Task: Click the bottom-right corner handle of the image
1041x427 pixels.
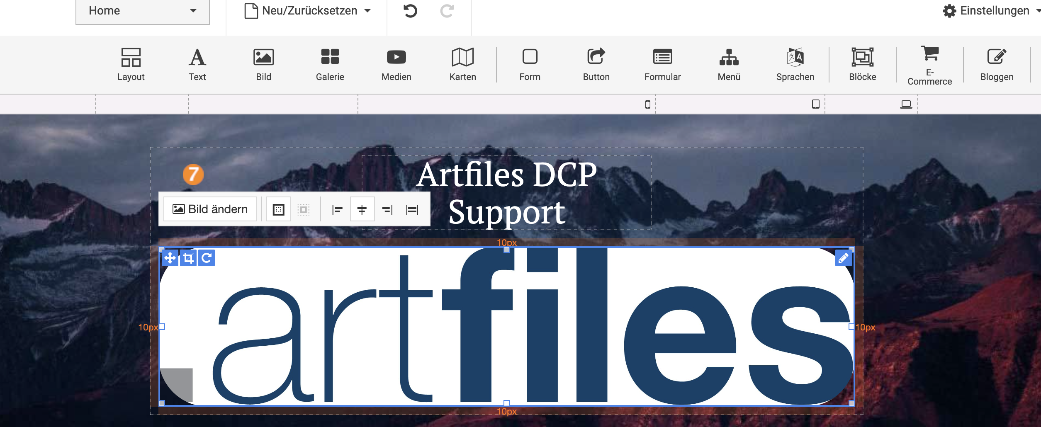Action: pos(851,403)
